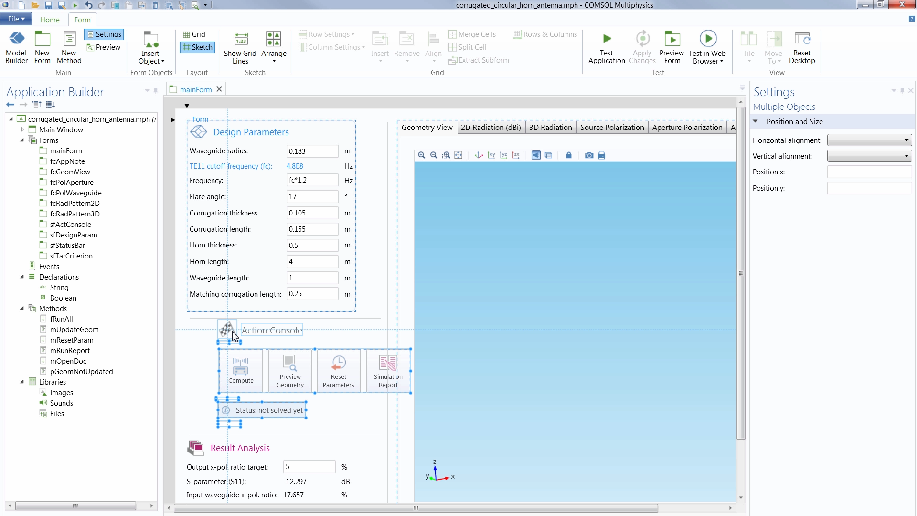The image size is (917, 516).
Task: Switch to the Home ribbon tab
Action: click(x=50, y=20)
